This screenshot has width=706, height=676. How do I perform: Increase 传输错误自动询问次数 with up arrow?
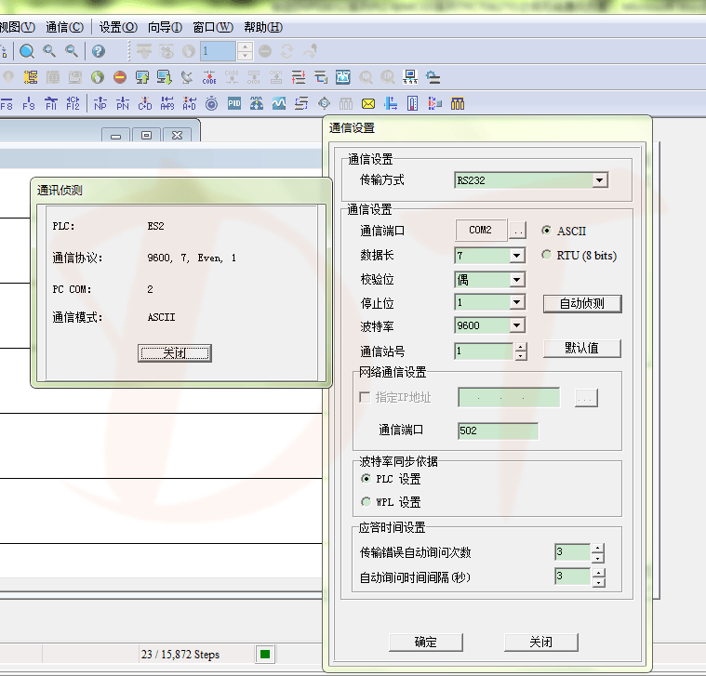coord(598,549)
